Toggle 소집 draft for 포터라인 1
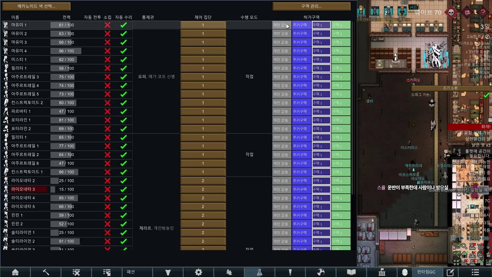The height and width of the screenshot is (277, 492). [x=107, y=120]
